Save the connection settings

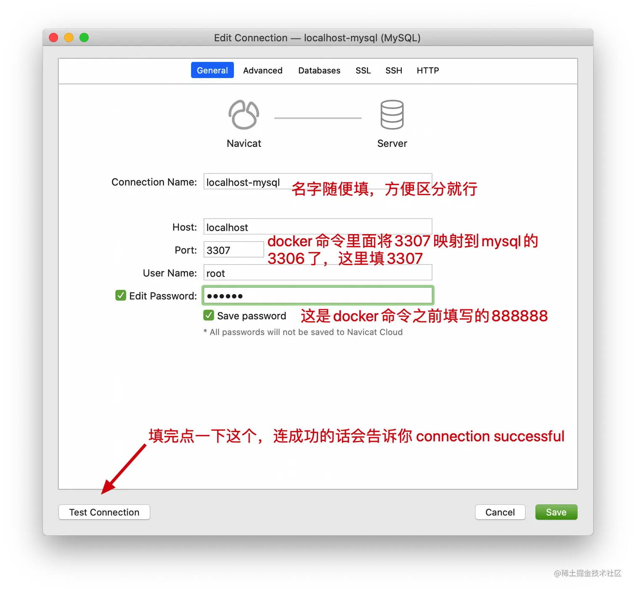556,512
